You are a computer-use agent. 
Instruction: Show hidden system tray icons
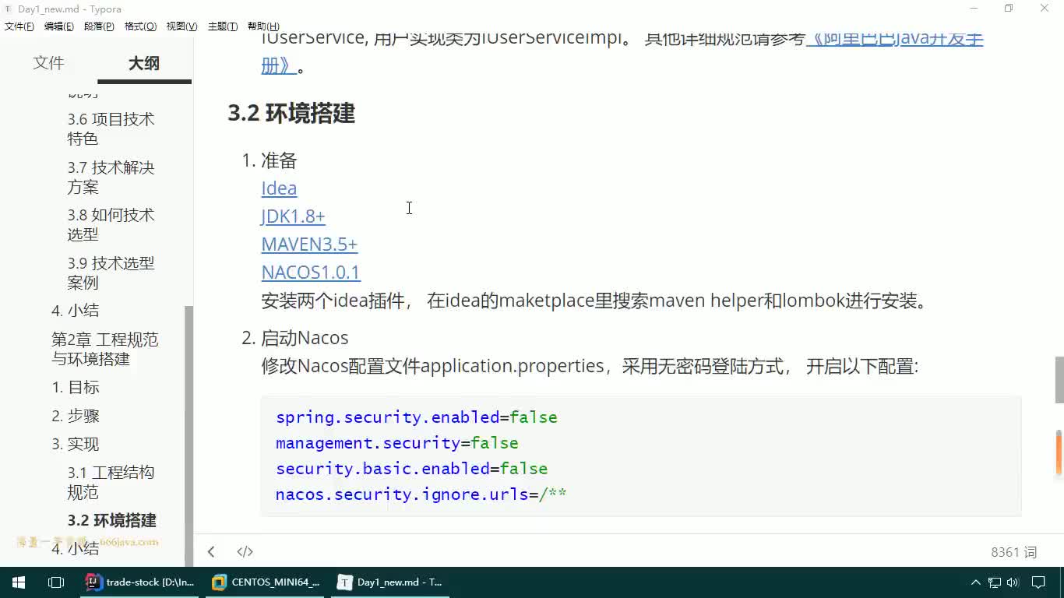(x=975, y=582)
